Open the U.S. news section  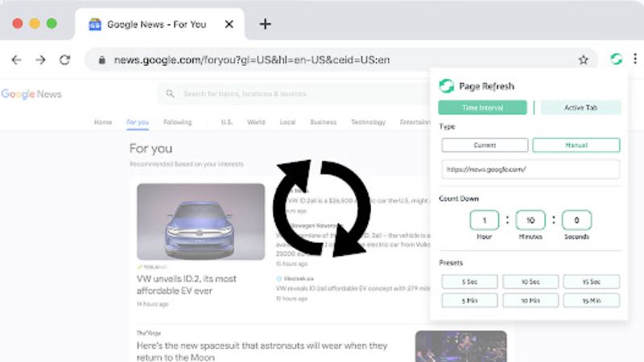click(x=227, y=122)
